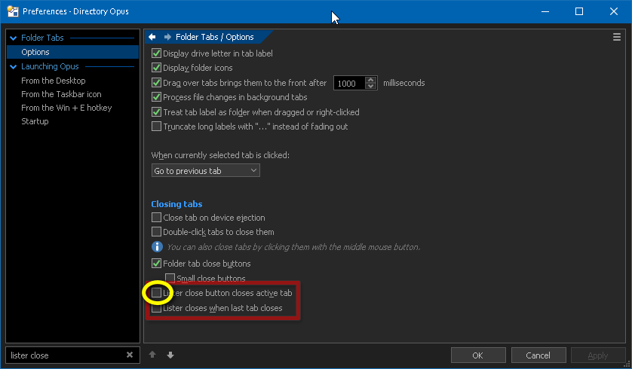
Task: Click the Folder Tabs / Options breadcrumb title
Action: (215, 37)
